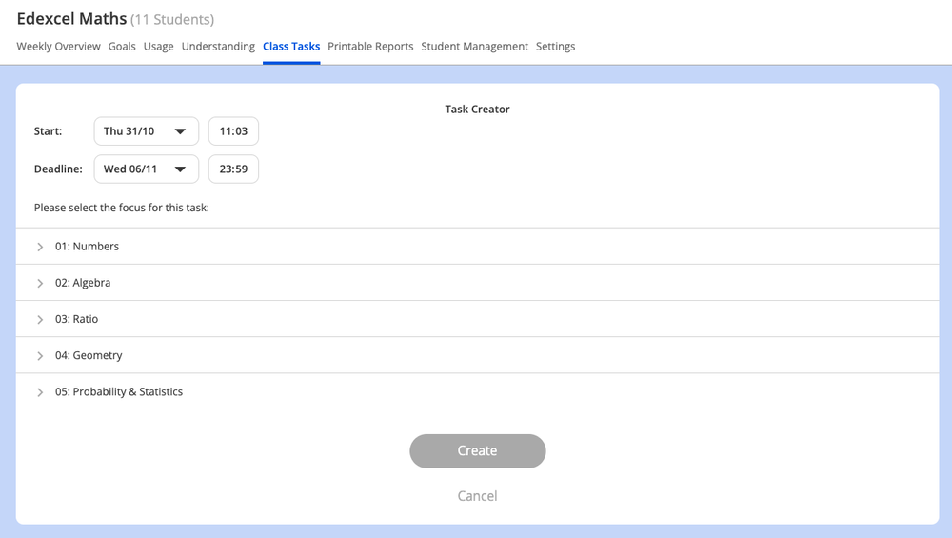Go to the Understanding tab
952x538 pixels.
pyautogui.click(x=218, y=46)
